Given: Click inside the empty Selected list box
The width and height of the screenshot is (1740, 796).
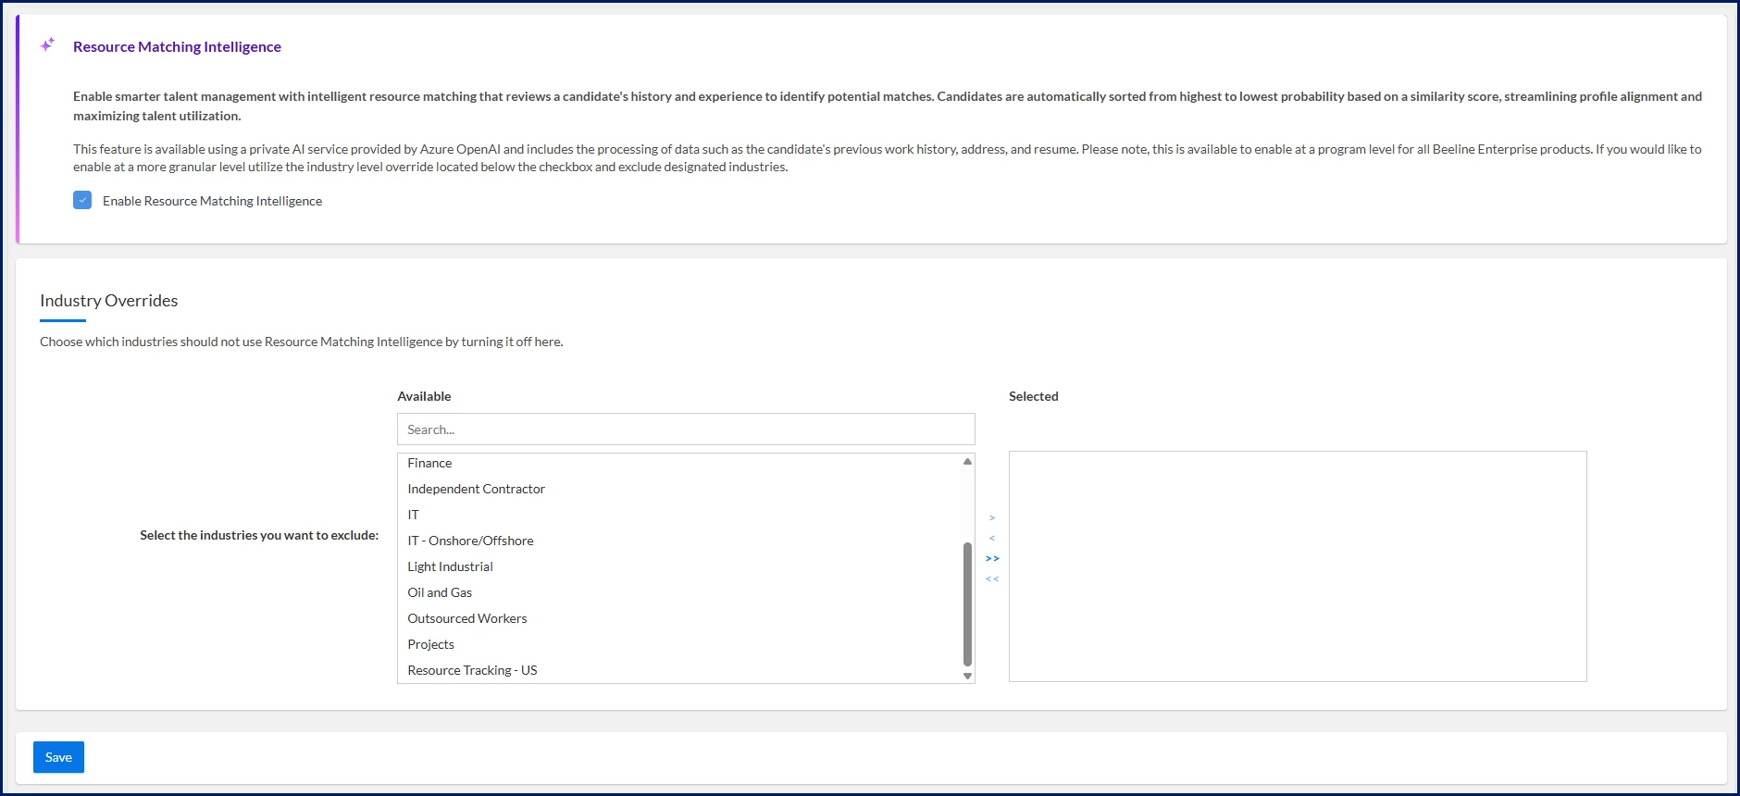Looking at the screenshot, I should [1298, 566].
